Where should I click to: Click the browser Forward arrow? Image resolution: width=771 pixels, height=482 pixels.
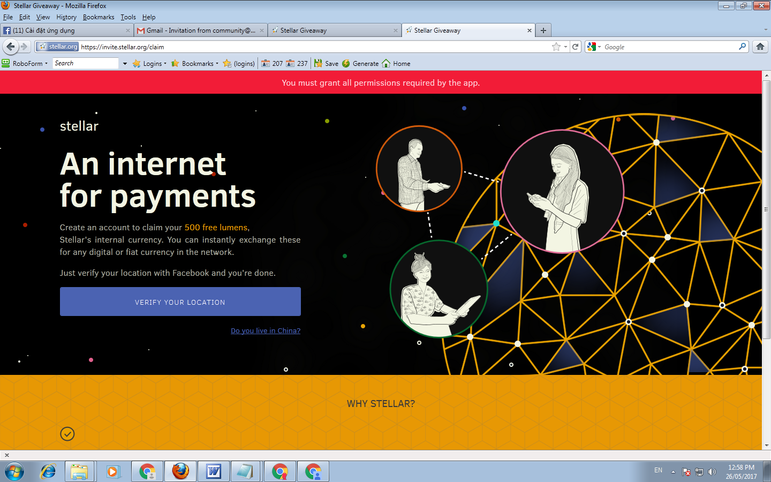coord(24,47)
